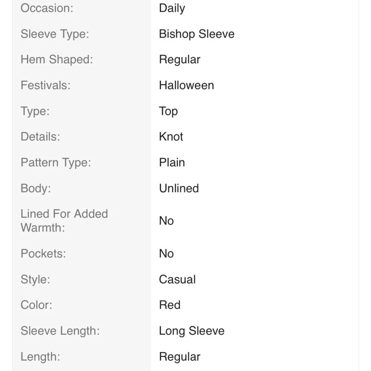Tap the "Plain" pattern value
Image resolution: width=371 pixels, height=371 pixels.
172,162
